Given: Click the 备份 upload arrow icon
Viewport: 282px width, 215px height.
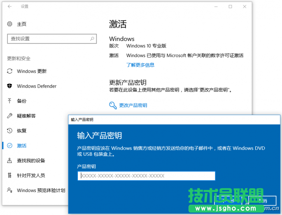Looking at the screenshot, I should point(9,101).
